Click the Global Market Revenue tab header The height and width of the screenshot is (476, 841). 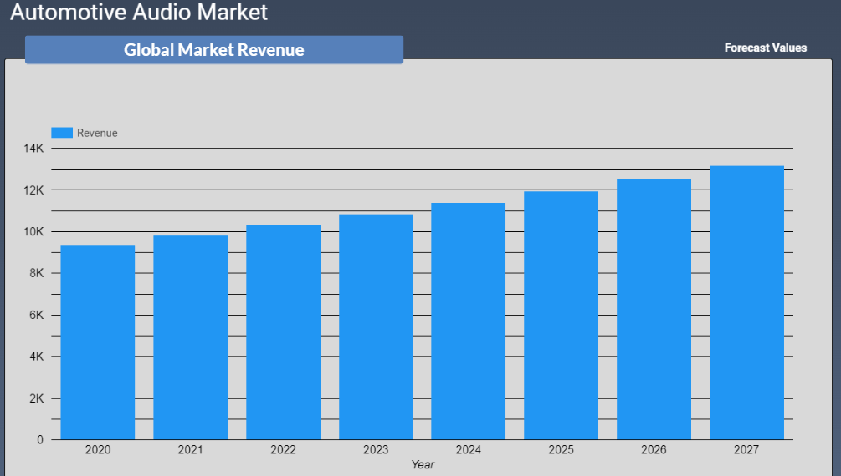pos(214,50)
